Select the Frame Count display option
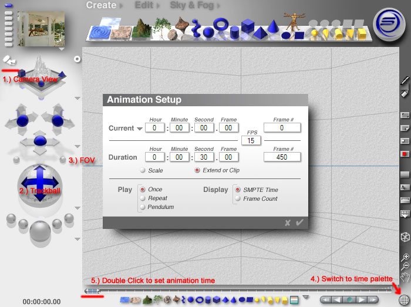The height and width of the screenshot is (307, 411). pos(237,198)
